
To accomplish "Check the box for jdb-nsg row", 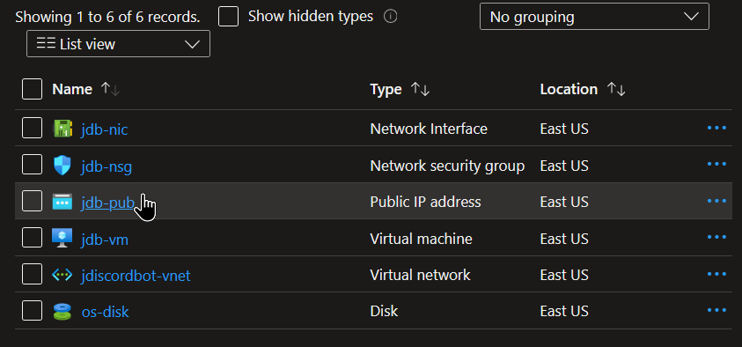I will pos(33,166).
